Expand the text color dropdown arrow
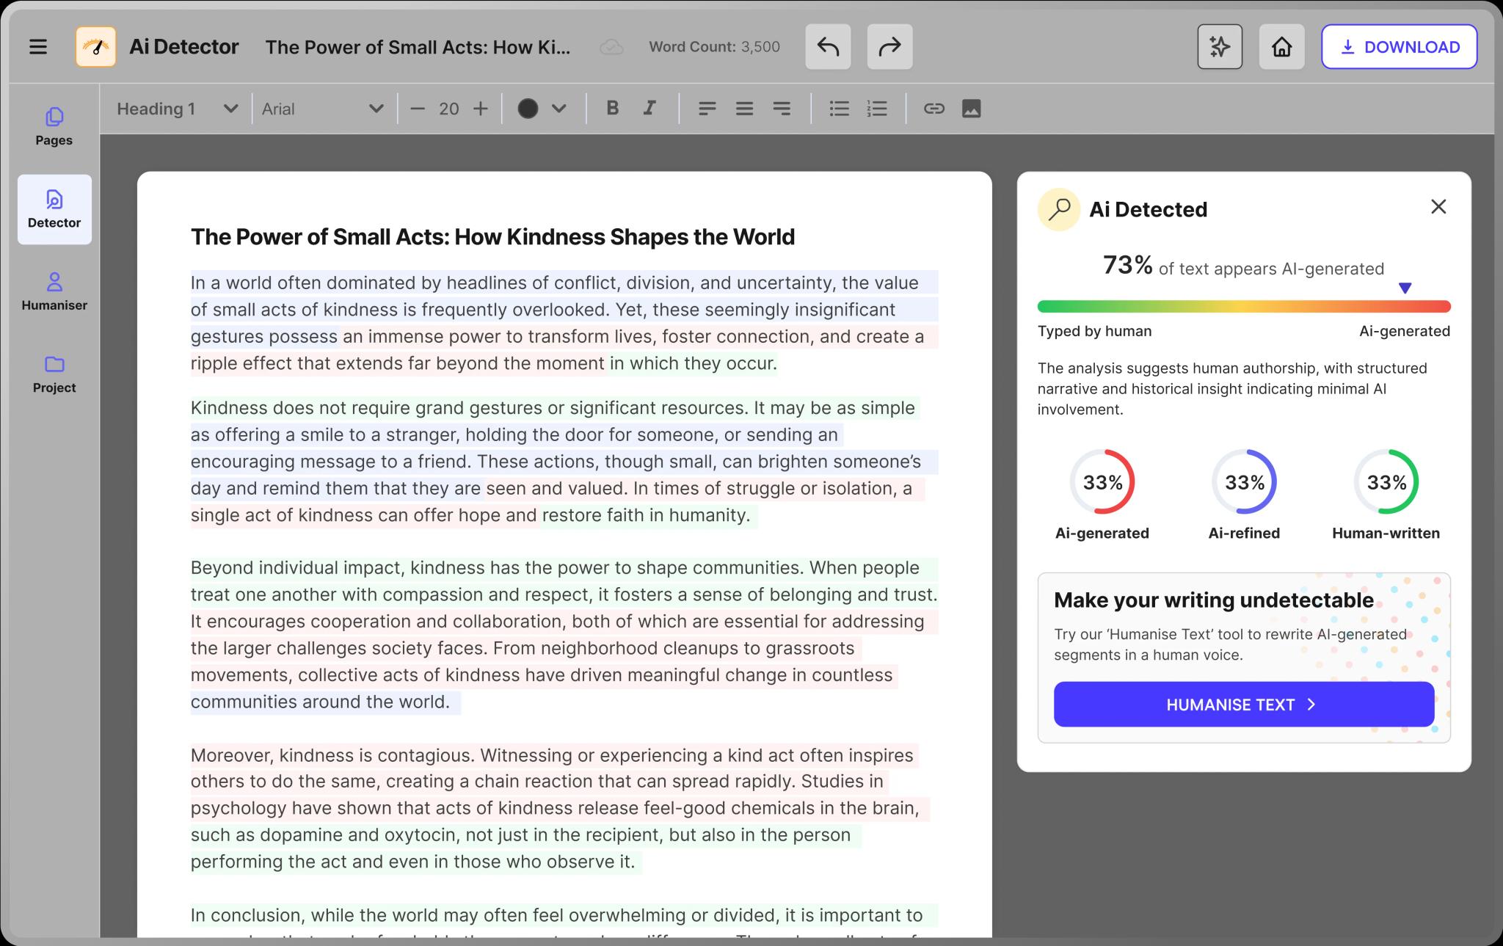 (x=559, y=109)
